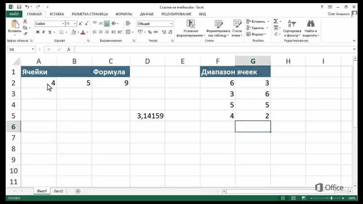
Task: Switch to sheet Лист2
Action: pos(58,191)
